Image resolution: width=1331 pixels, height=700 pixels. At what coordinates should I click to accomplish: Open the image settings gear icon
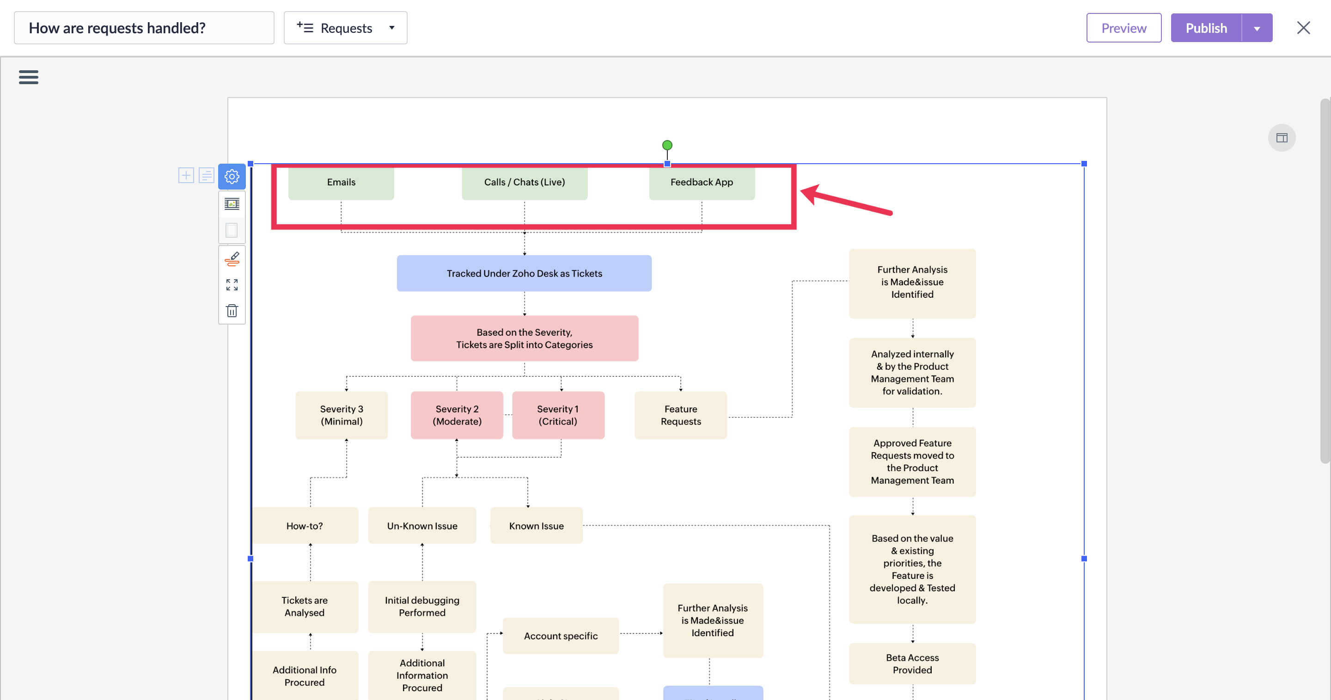tap(232, 177)
